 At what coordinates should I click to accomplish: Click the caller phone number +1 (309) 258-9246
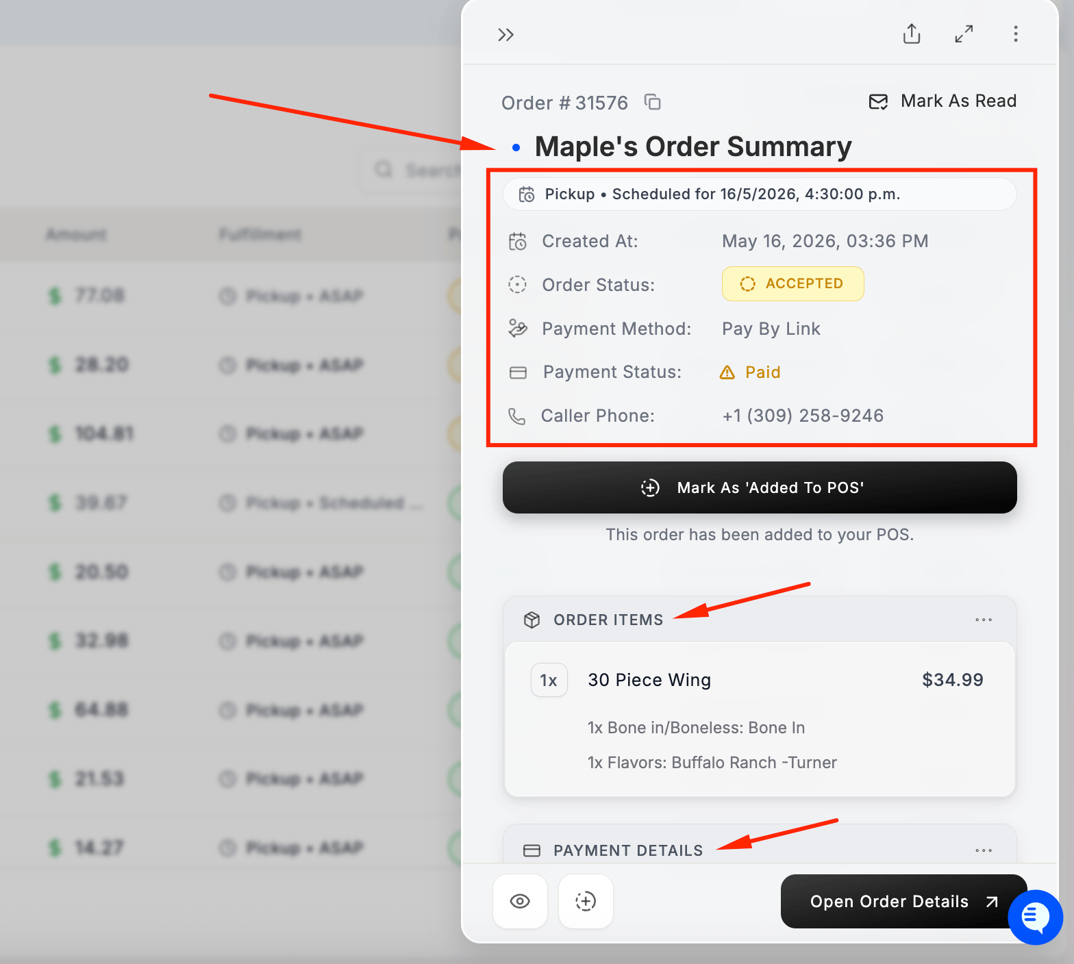[x=803, y=416]
